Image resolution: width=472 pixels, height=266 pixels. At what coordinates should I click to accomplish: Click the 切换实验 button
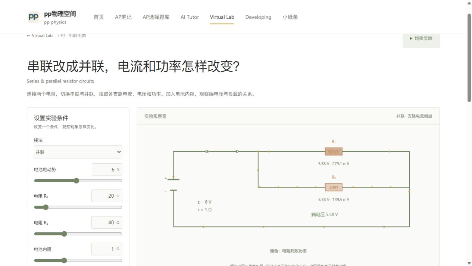(421, 38)
